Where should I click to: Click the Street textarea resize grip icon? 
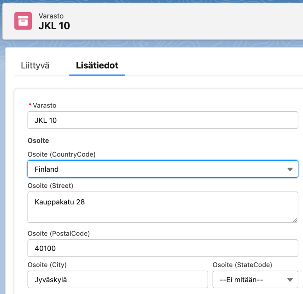295,220
